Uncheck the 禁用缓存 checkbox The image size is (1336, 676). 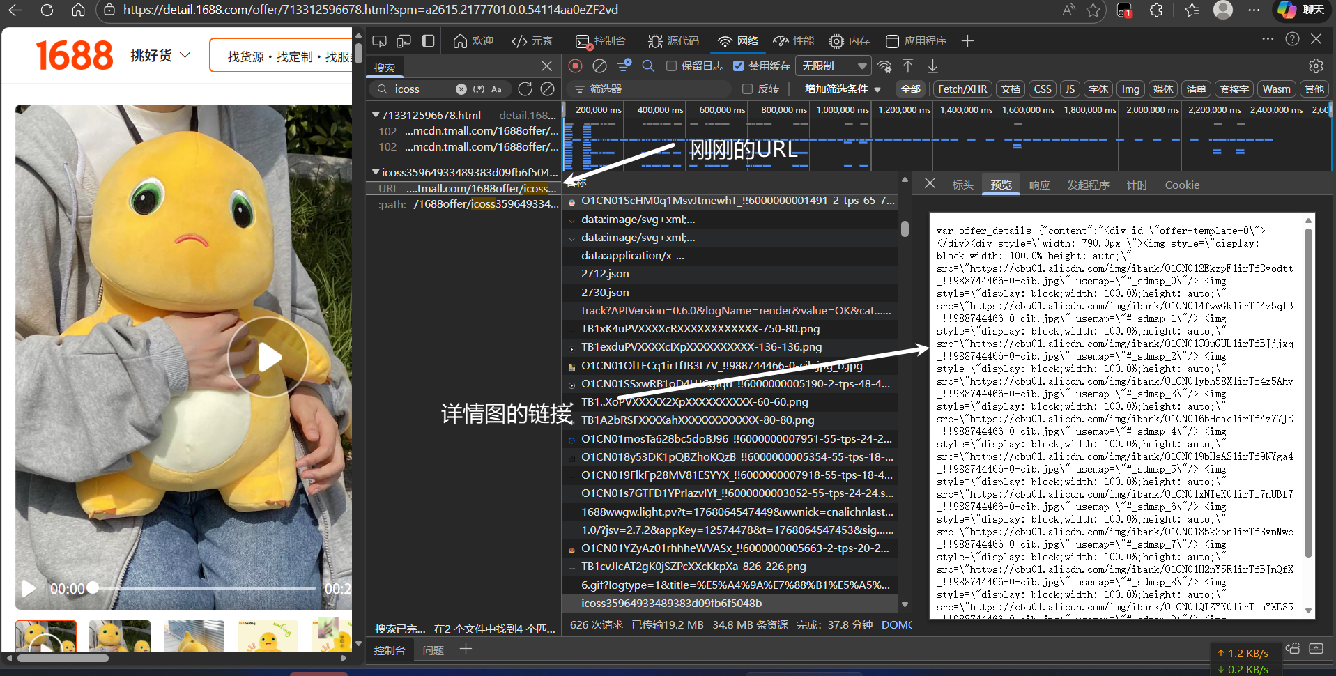pyautogui.click(x=739, y=66)
